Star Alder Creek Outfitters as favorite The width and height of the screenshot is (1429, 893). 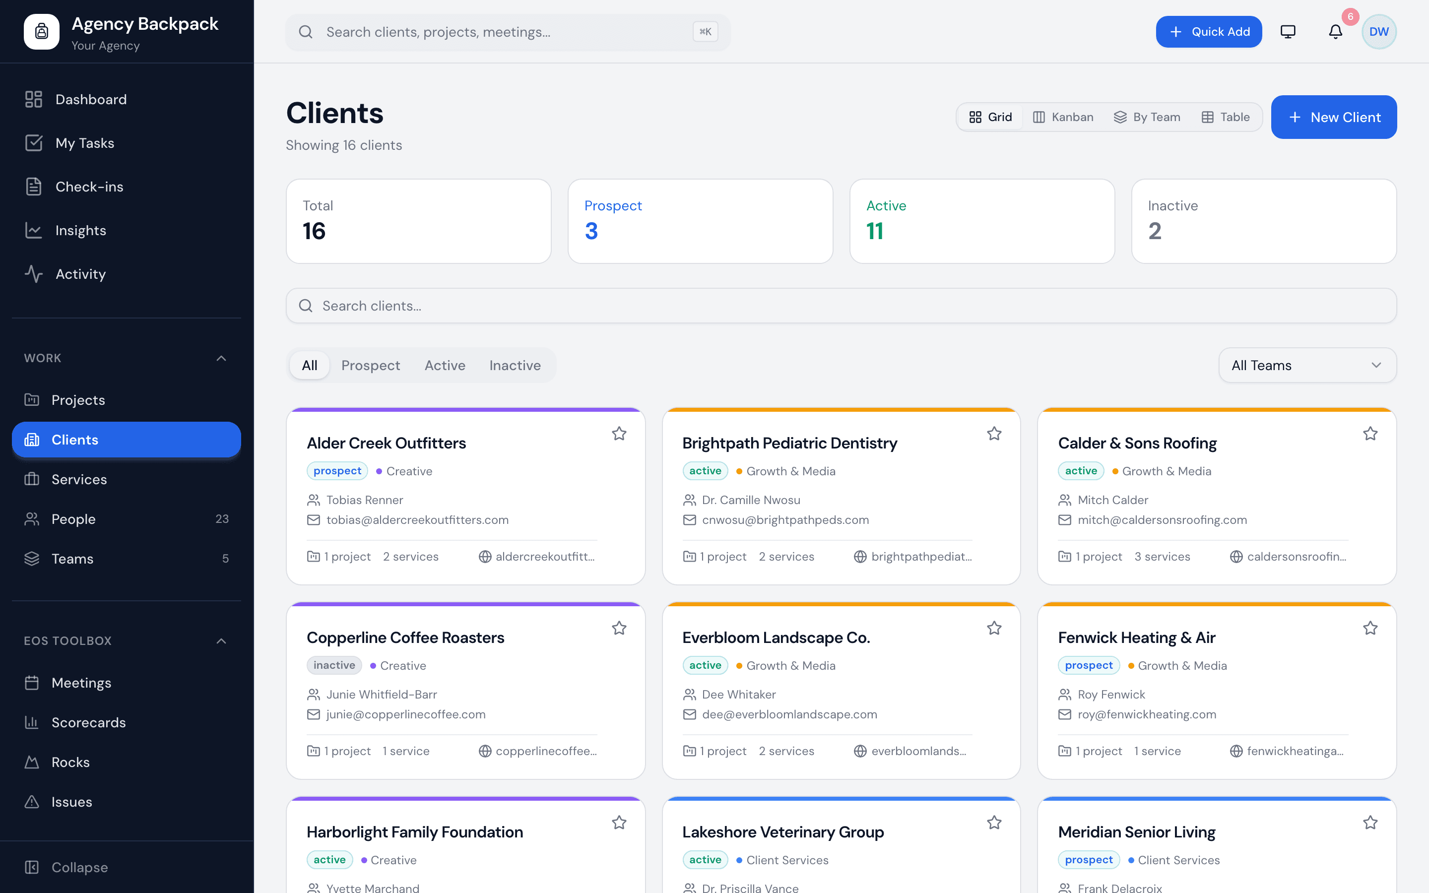click(x=619, y=434)
